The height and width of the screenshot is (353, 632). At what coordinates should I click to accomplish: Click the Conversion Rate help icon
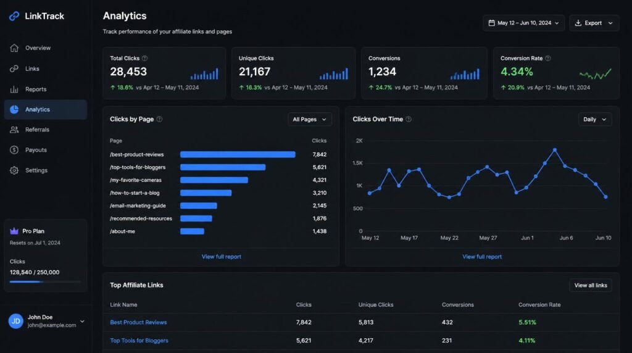[548, 59]
